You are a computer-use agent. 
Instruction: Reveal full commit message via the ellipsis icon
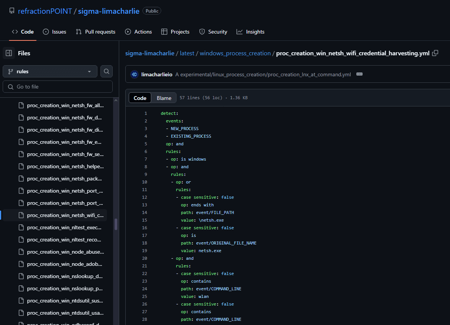[x=359, y=74]
